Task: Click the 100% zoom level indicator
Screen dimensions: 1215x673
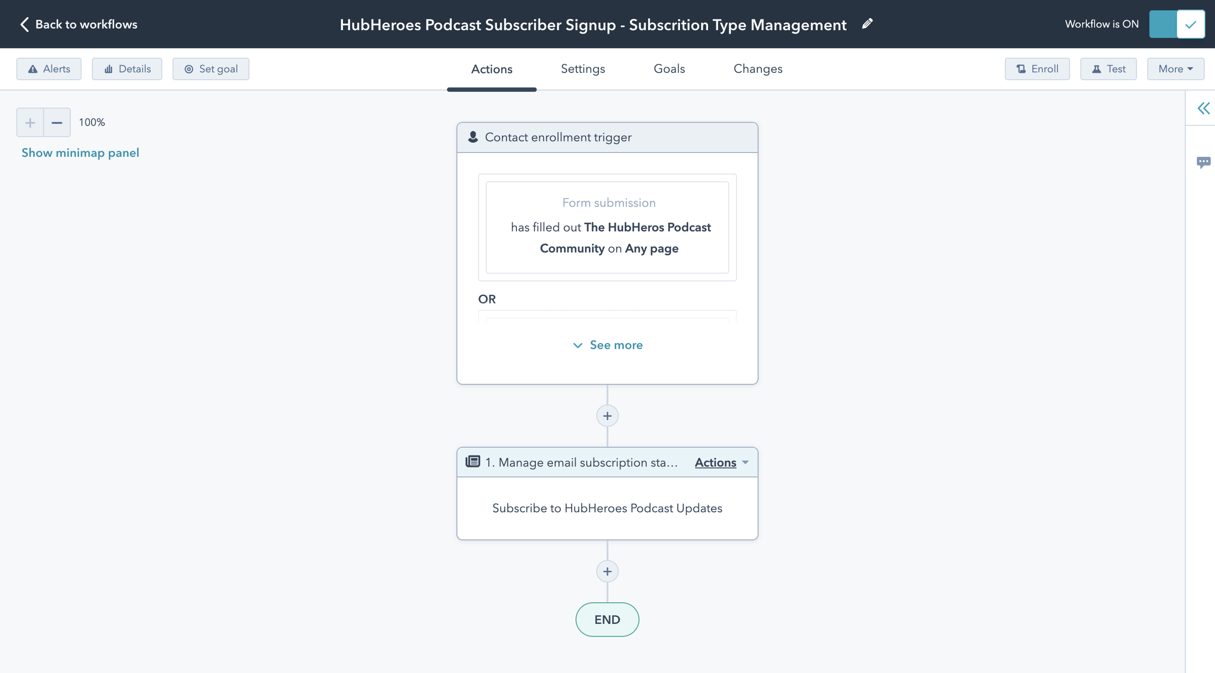Action: click(x=92, y=122)
